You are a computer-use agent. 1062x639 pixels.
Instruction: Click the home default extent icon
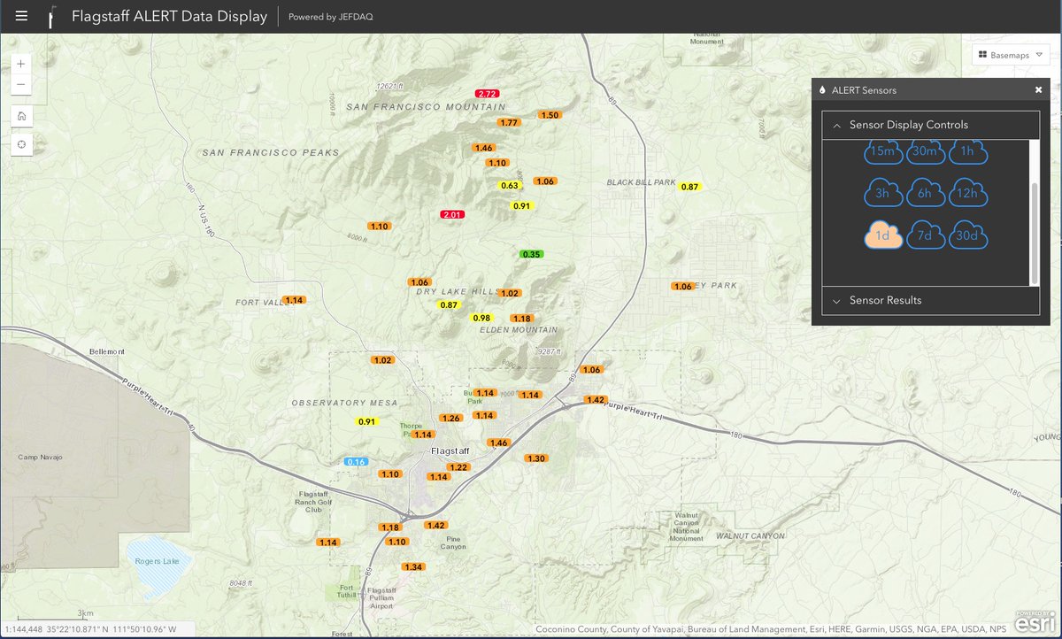(x=20, y=116)
